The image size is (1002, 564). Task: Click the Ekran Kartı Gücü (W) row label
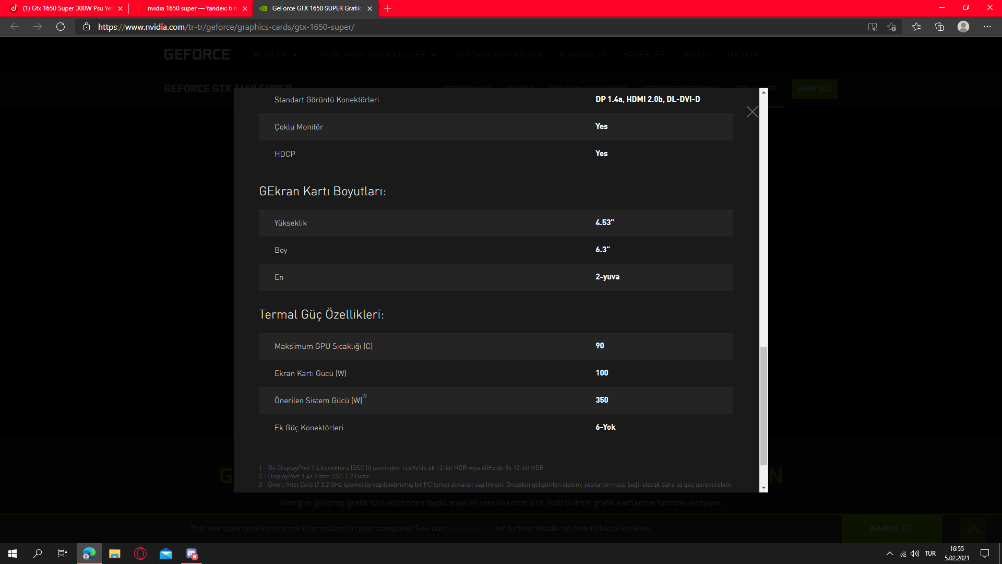[x=311, y=373]
